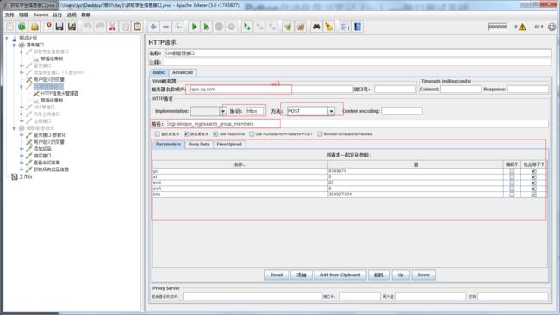Click the grey Shutdown icon
Viewport: 560px width, 315px height.
232,27
